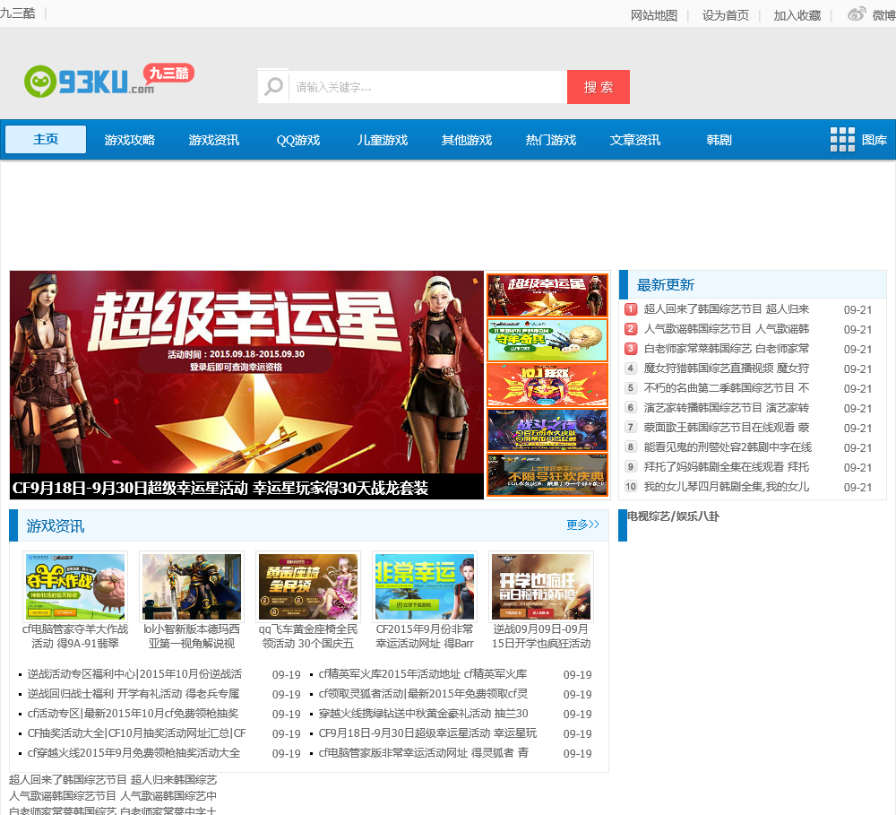Select the 不限号狂欢庆典 slider thumbnail
896x815 pixels.
coord(547,475)
